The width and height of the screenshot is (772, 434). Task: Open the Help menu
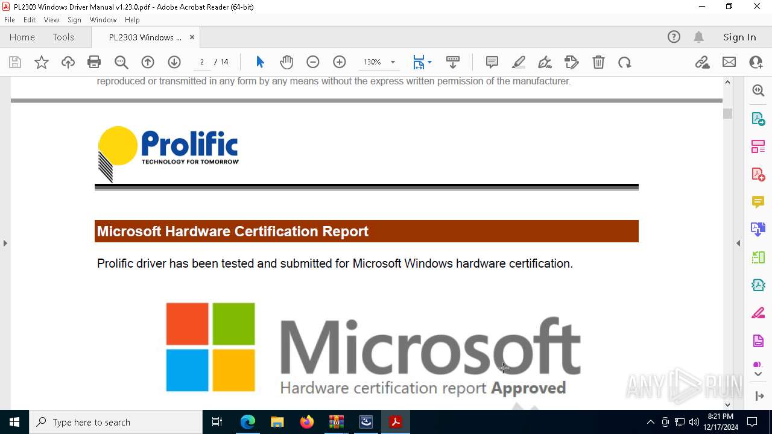132,20
